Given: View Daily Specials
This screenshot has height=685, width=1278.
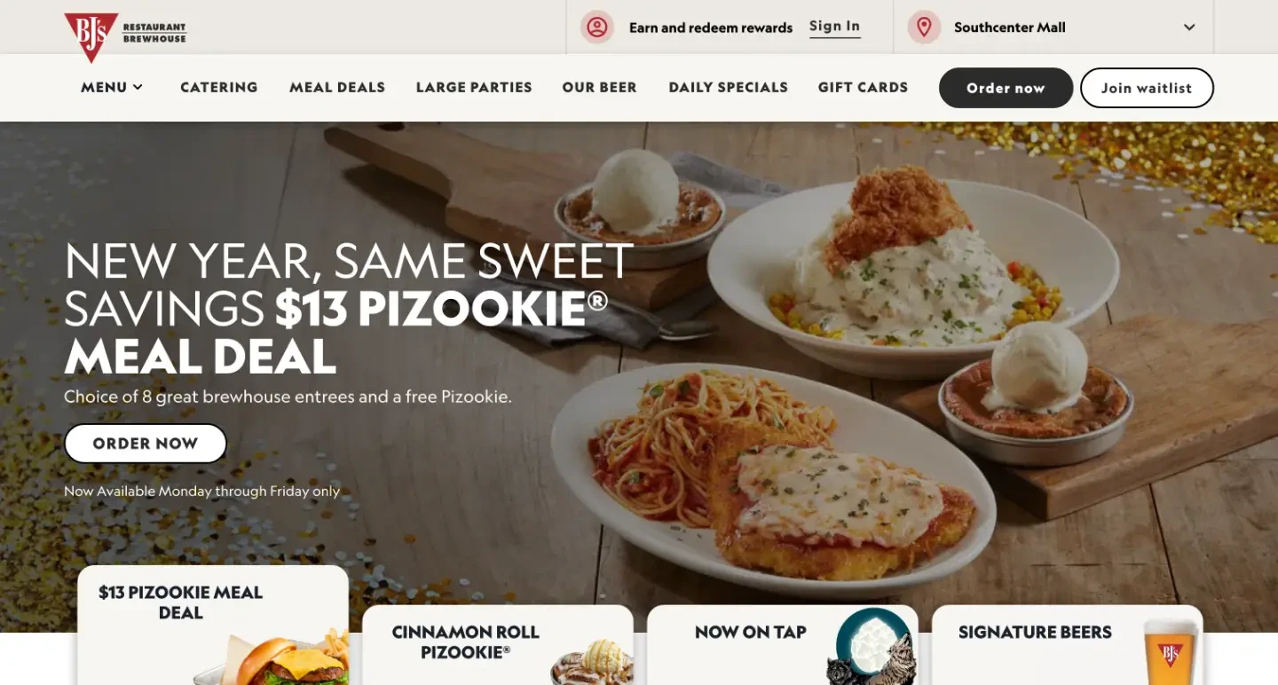Looking at the screenshot, I should pyautogui.click(x=729, y=87).
